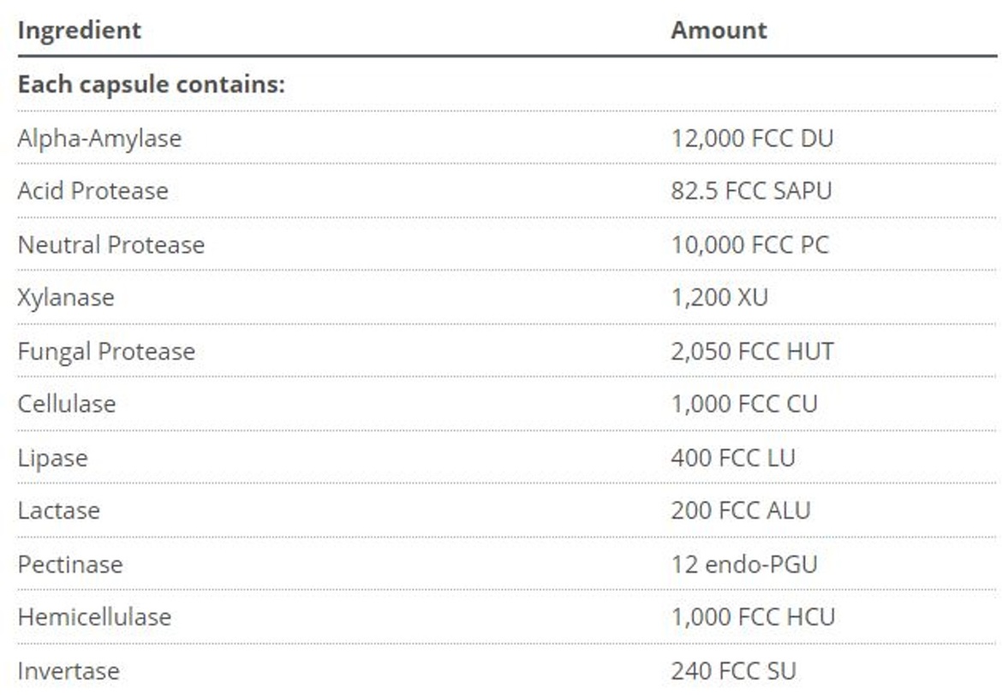Click the Neutral Protease ingredient
Image resolution: width=1002 pixels, height=695 pixels.
[x=111, y=245]
